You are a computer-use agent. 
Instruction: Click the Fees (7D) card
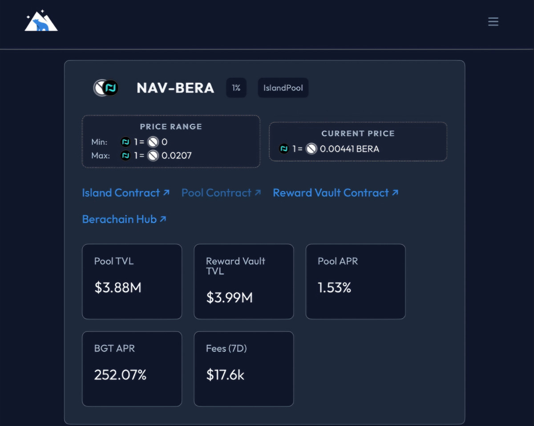click(x=243, y=369)
